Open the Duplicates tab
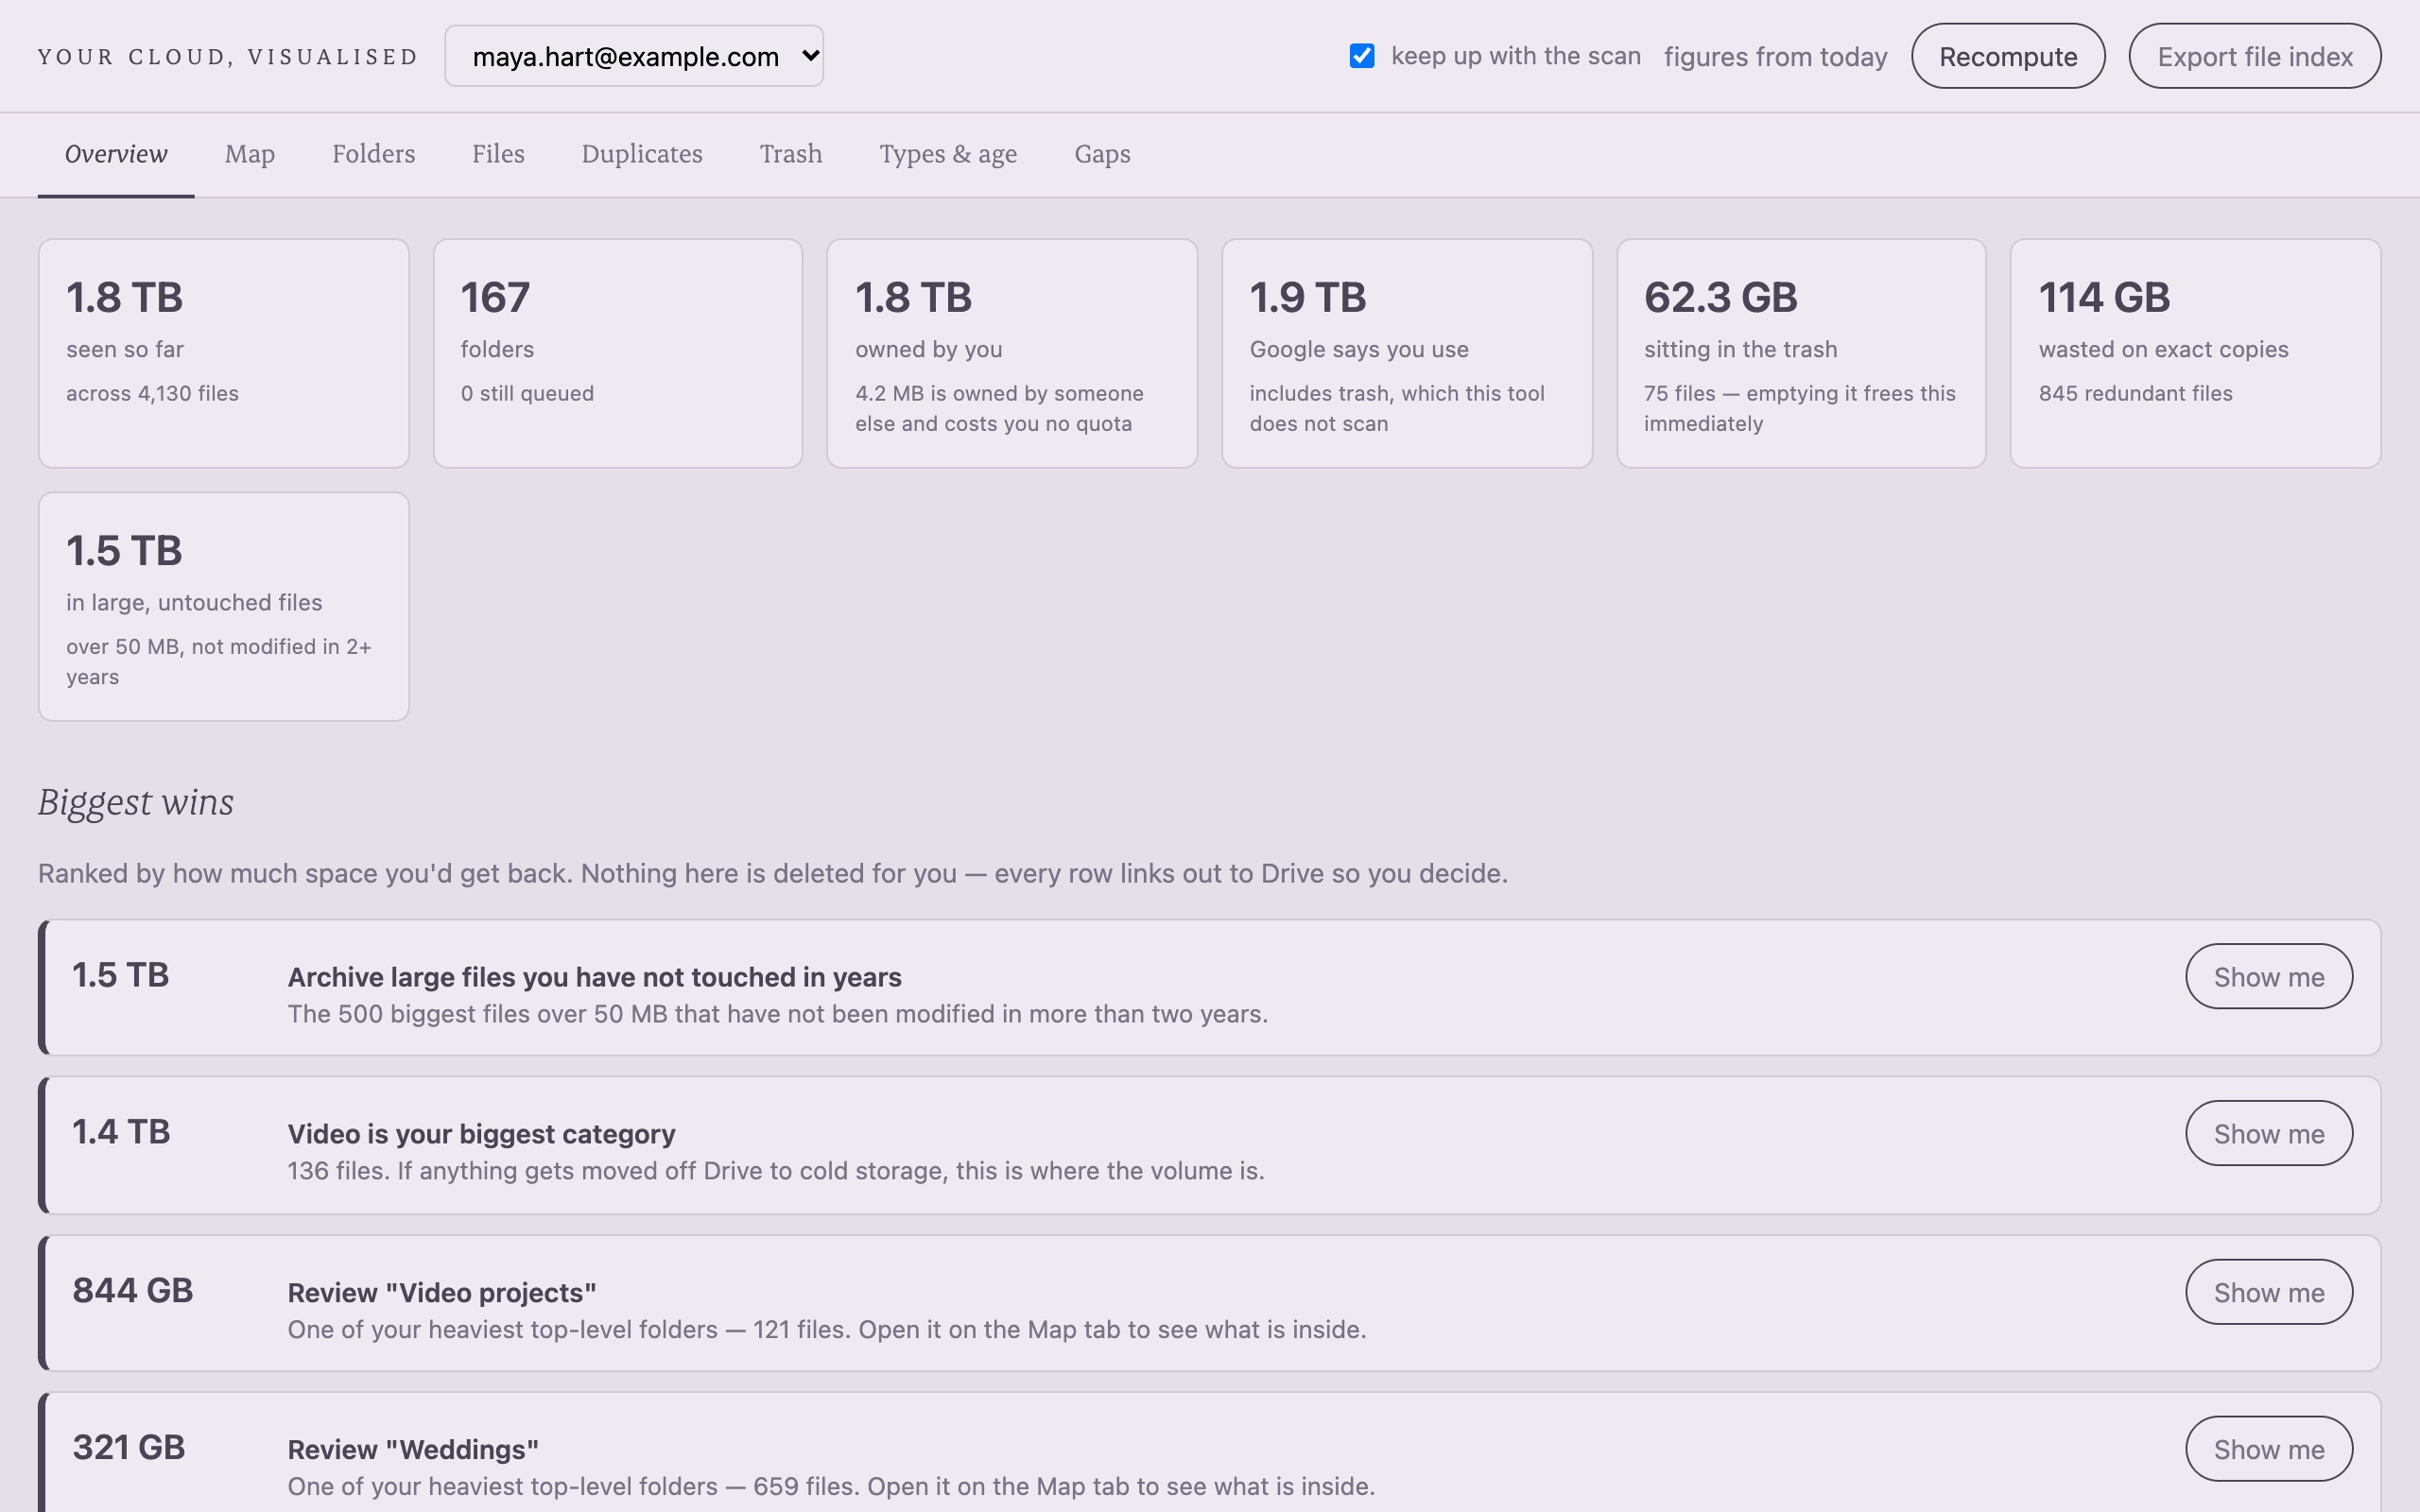 (642, 154)
